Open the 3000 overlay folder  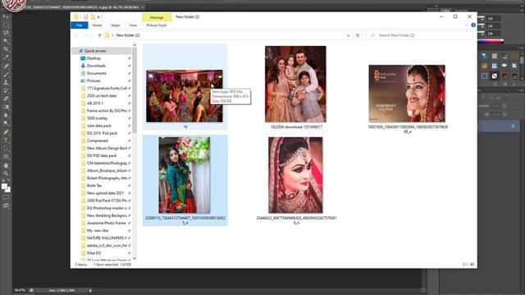(x=97, y=118)
